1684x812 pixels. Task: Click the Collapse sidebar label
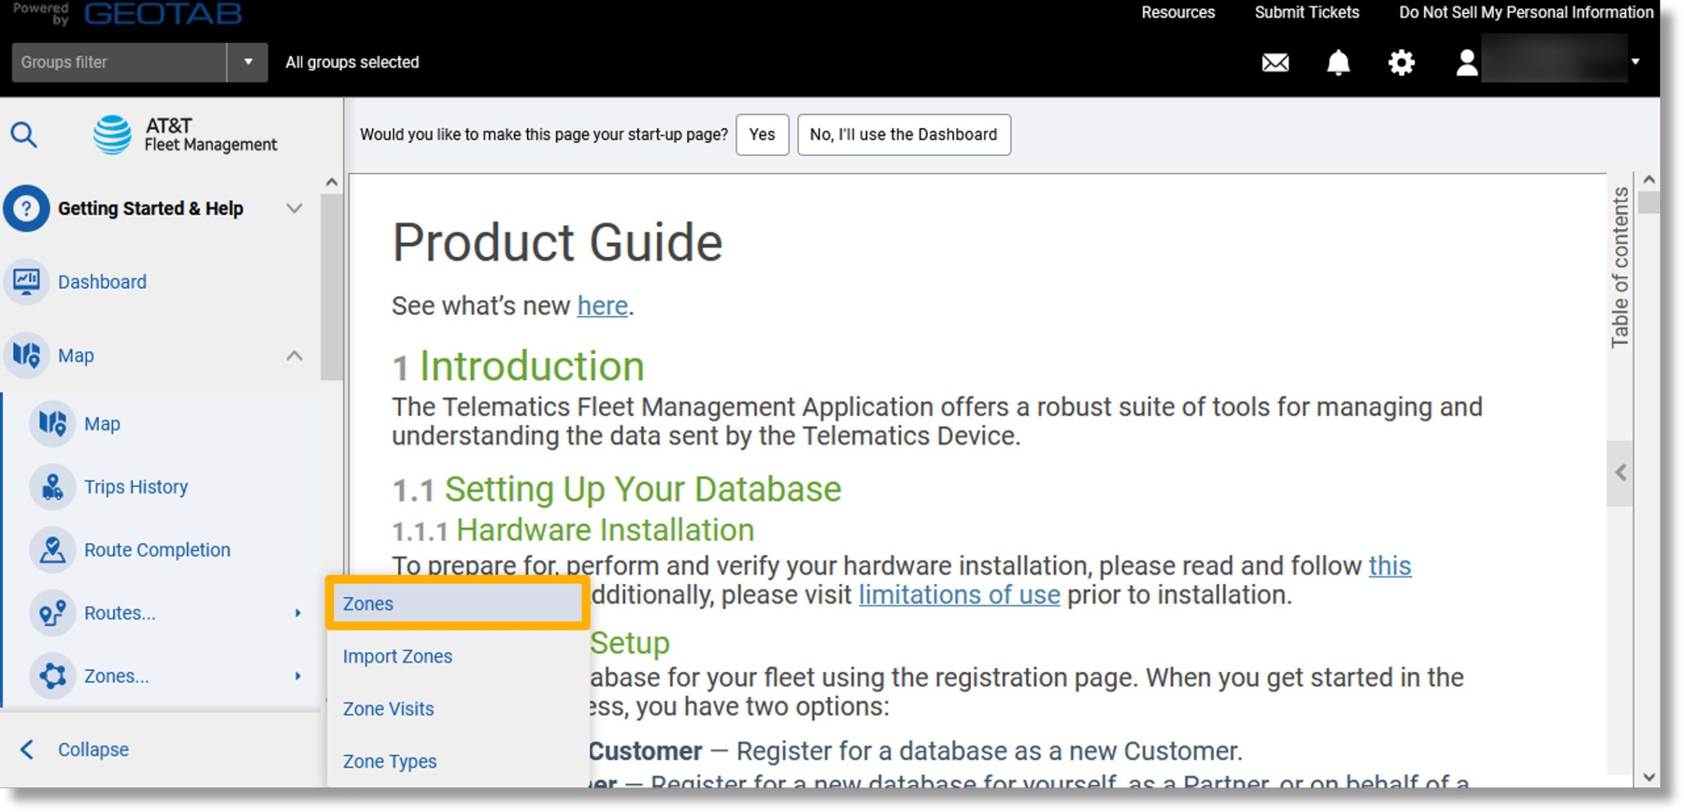click(x=93, y=749)
